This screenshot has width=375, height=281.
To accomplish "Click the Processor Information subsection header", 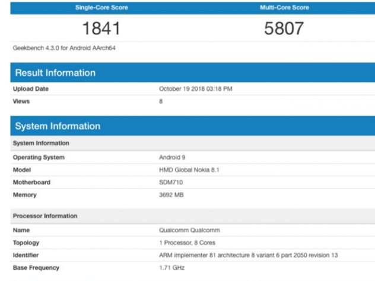I will click(x=45, y=216).
